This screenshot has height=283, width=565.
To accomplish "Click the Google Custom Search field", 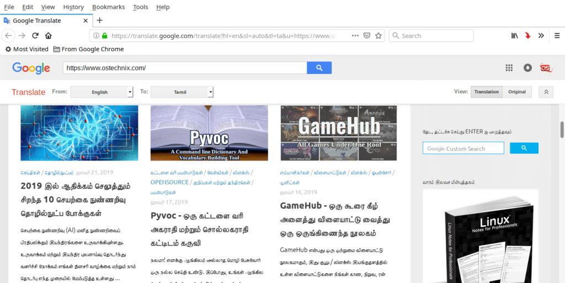I will click(463, 148).
